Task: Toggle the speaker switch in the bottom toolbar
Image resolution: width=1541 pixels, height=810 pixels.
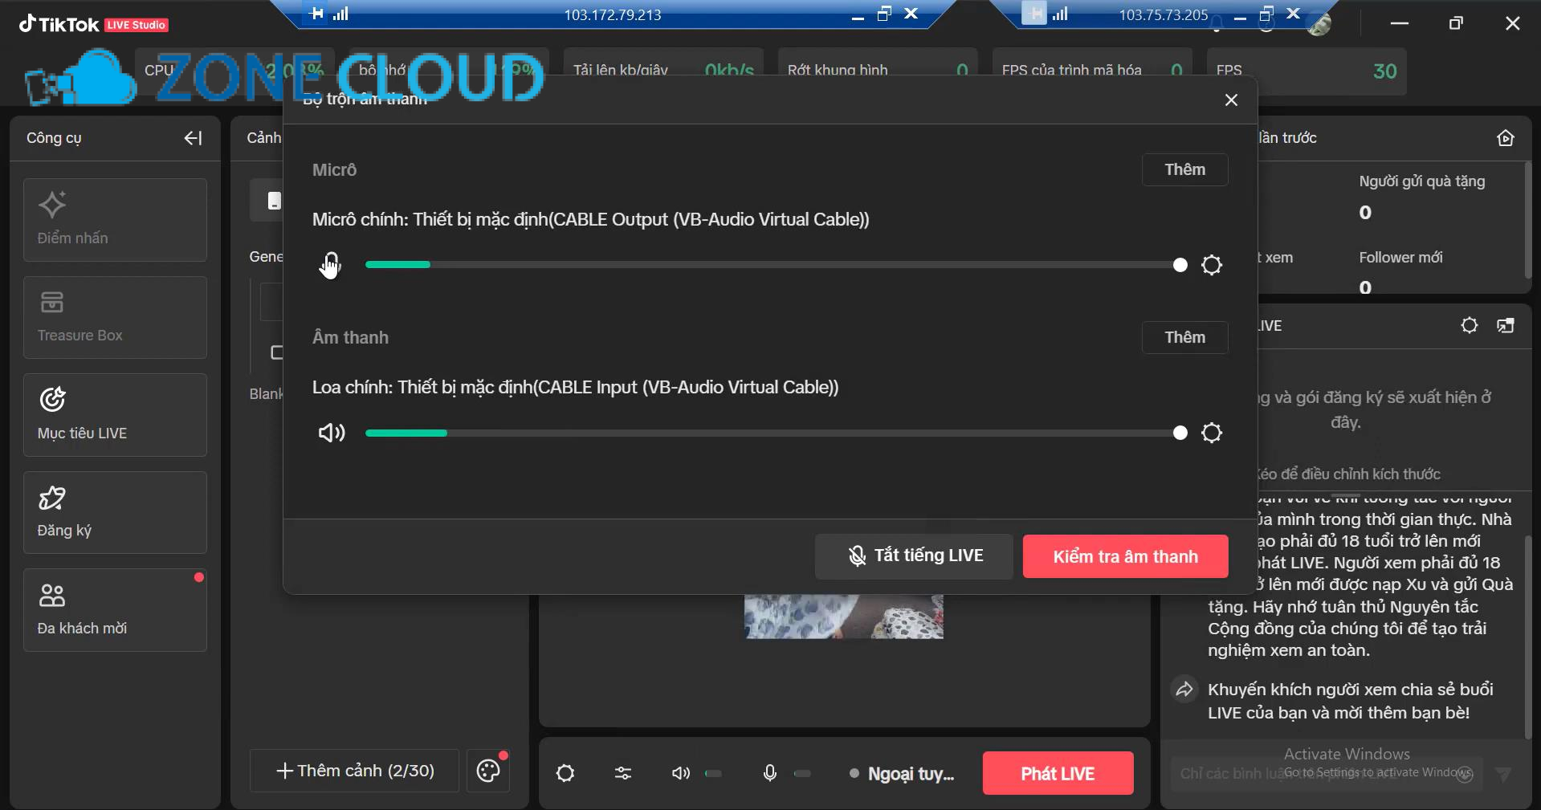Action: tap(713, 773)
